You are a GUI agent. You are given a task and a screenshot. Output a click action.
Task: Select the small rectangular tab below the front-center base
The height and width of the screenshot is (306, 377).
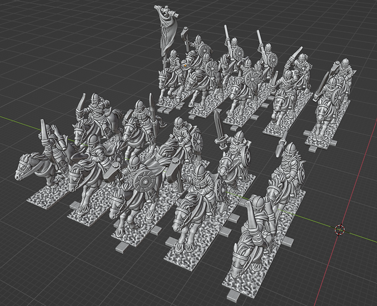pos(122,246)
